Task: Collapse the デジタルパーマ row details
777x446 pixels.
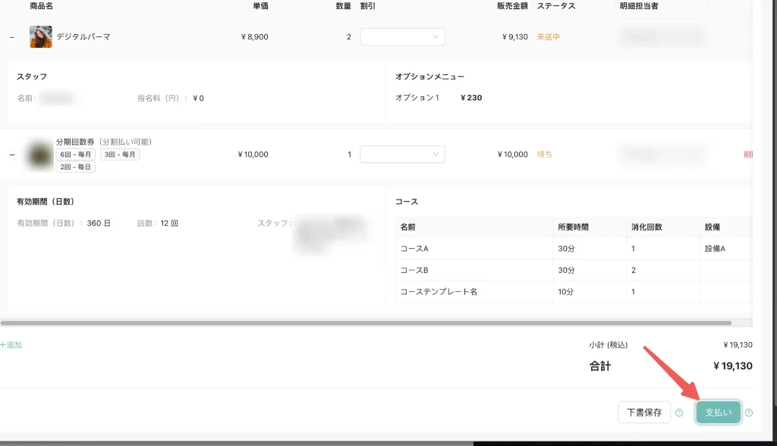Action: 12,37
